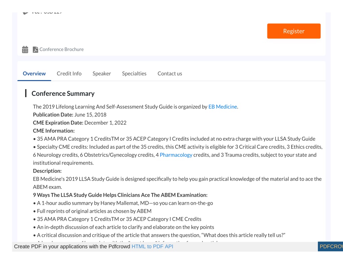Click the critical discussion and critique bullet
343x265 pixels.
(159, 235)
